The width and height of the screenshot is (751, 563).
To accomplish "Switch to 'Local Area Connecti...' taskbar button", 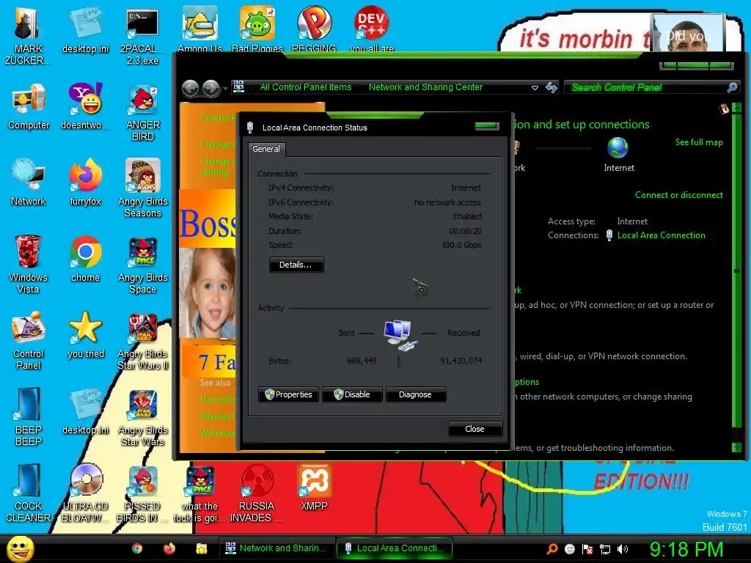I will click(x=394, y=548).
